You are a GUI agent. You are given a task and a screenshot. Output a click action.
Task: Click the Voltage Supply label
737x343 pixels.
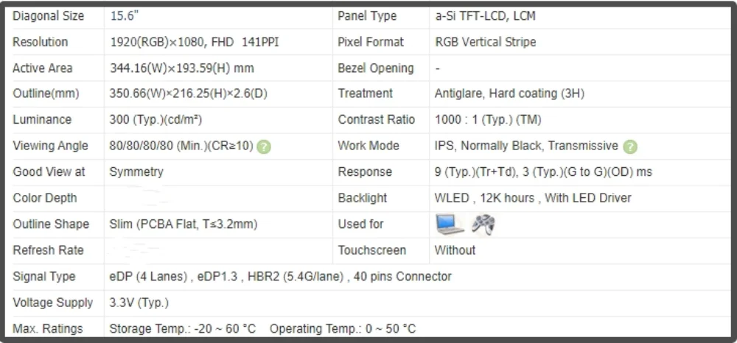(52, 303)
